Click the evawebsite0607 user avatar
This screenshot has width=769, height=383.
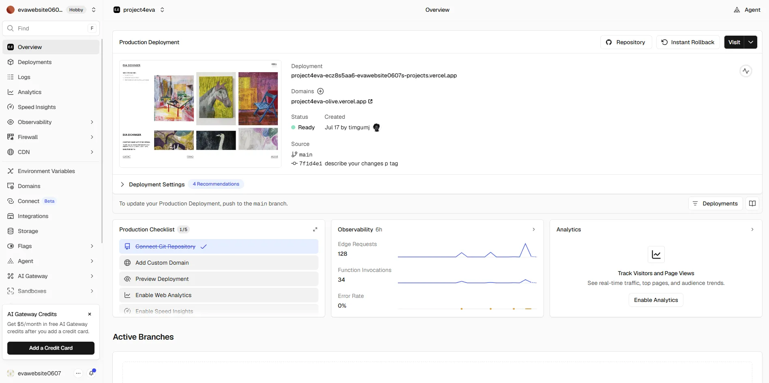[11, 373]
